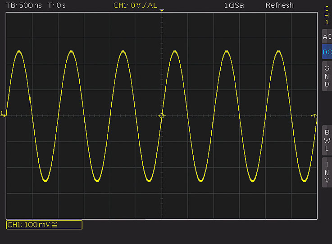Click the CH1: 100 mV scale box
The width and height of the screenshot is (332, 244).
point(44,225)
